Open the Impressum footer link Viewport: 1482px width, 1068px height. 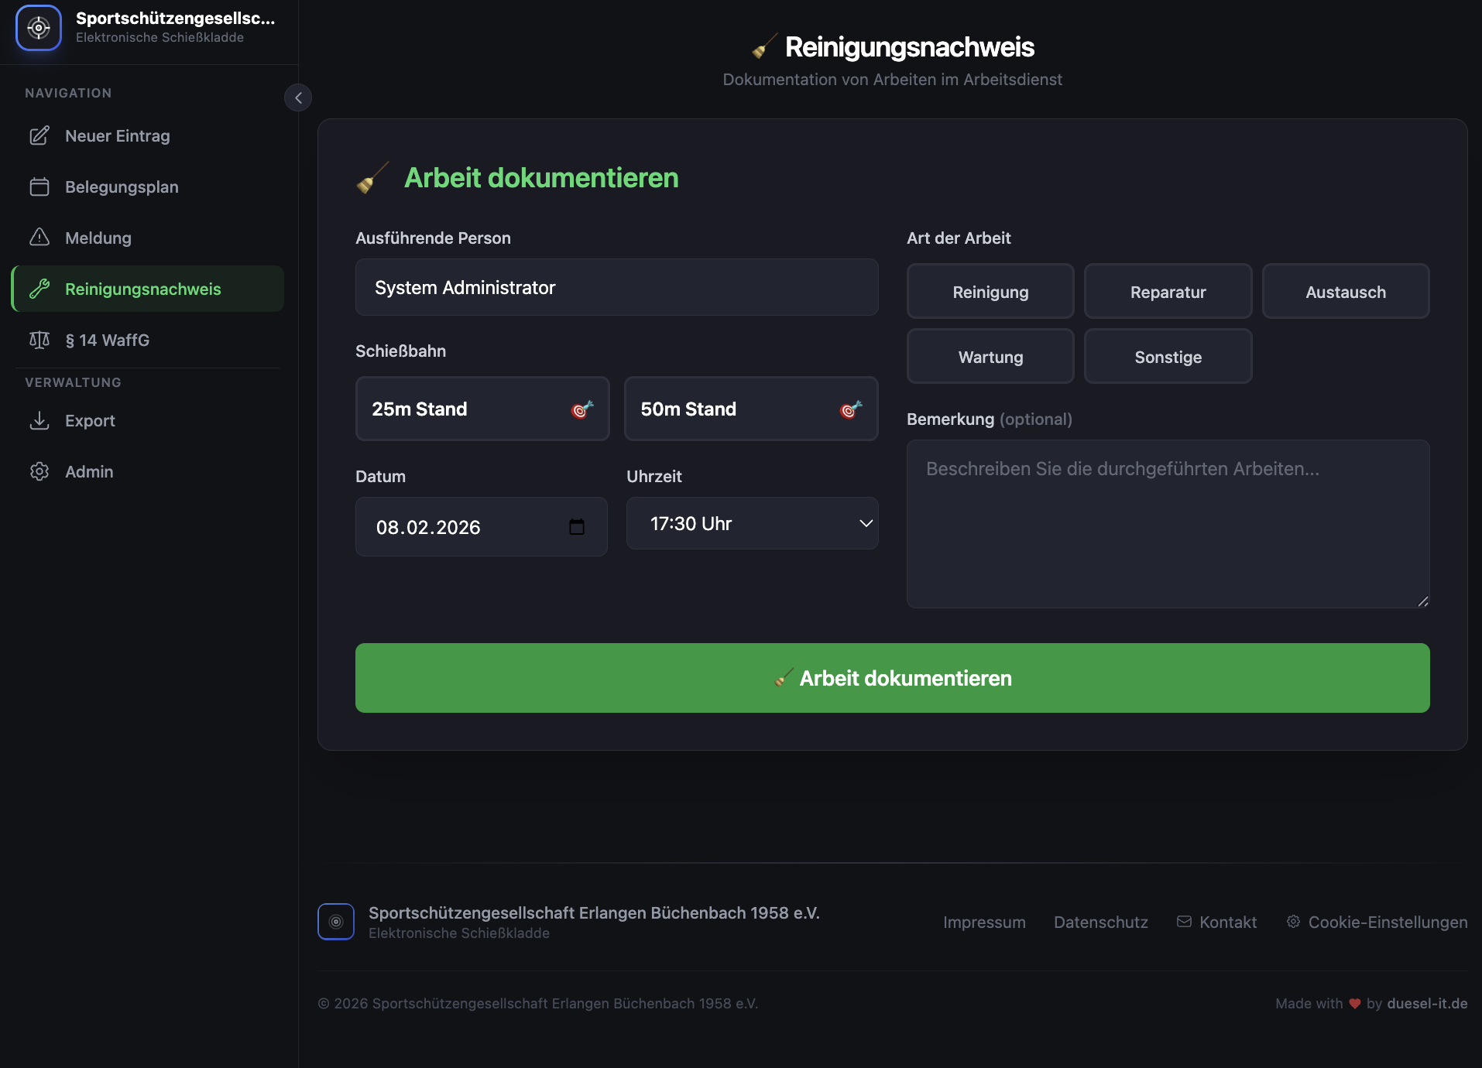pos(983,923)
